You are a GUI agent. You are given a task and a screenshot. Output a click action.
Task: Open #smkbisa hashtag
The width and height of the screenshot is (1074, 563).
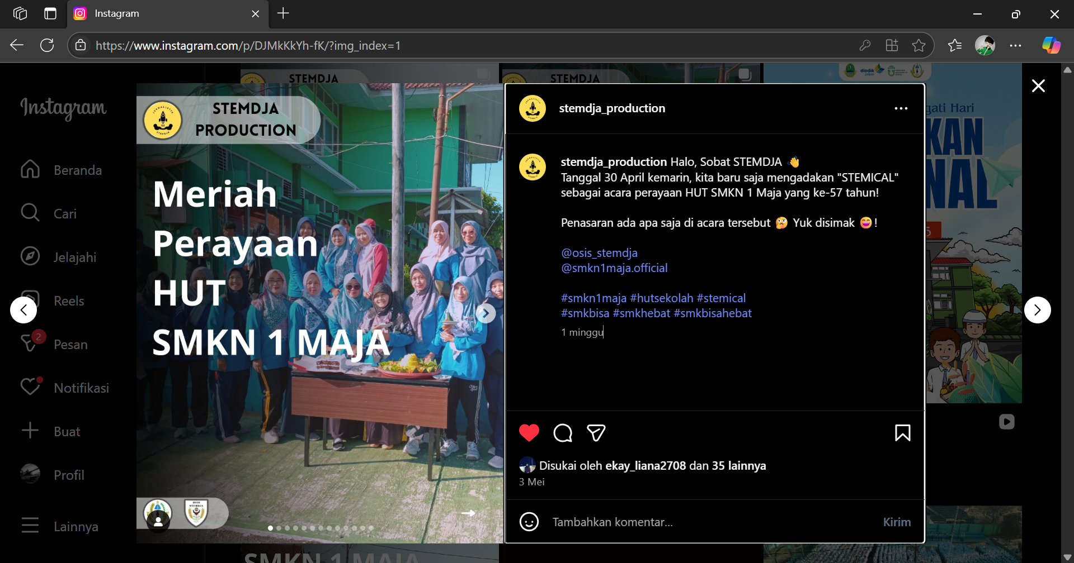coord(585,313)
